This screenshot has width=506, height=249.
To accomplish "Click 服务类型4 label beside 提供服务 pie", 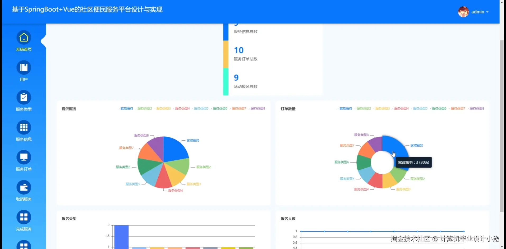I will [x=176, y=191].
